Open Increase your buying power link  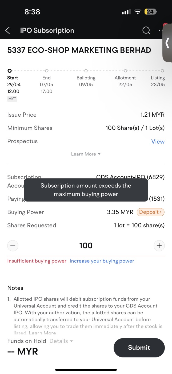click(102, 261)
